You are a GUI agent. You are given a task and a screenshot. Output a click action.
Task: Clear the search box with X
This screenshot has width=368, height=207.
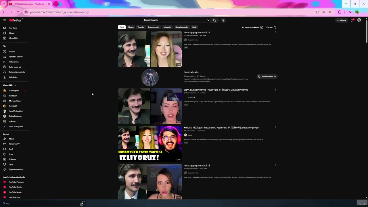[x=208, y=20]
